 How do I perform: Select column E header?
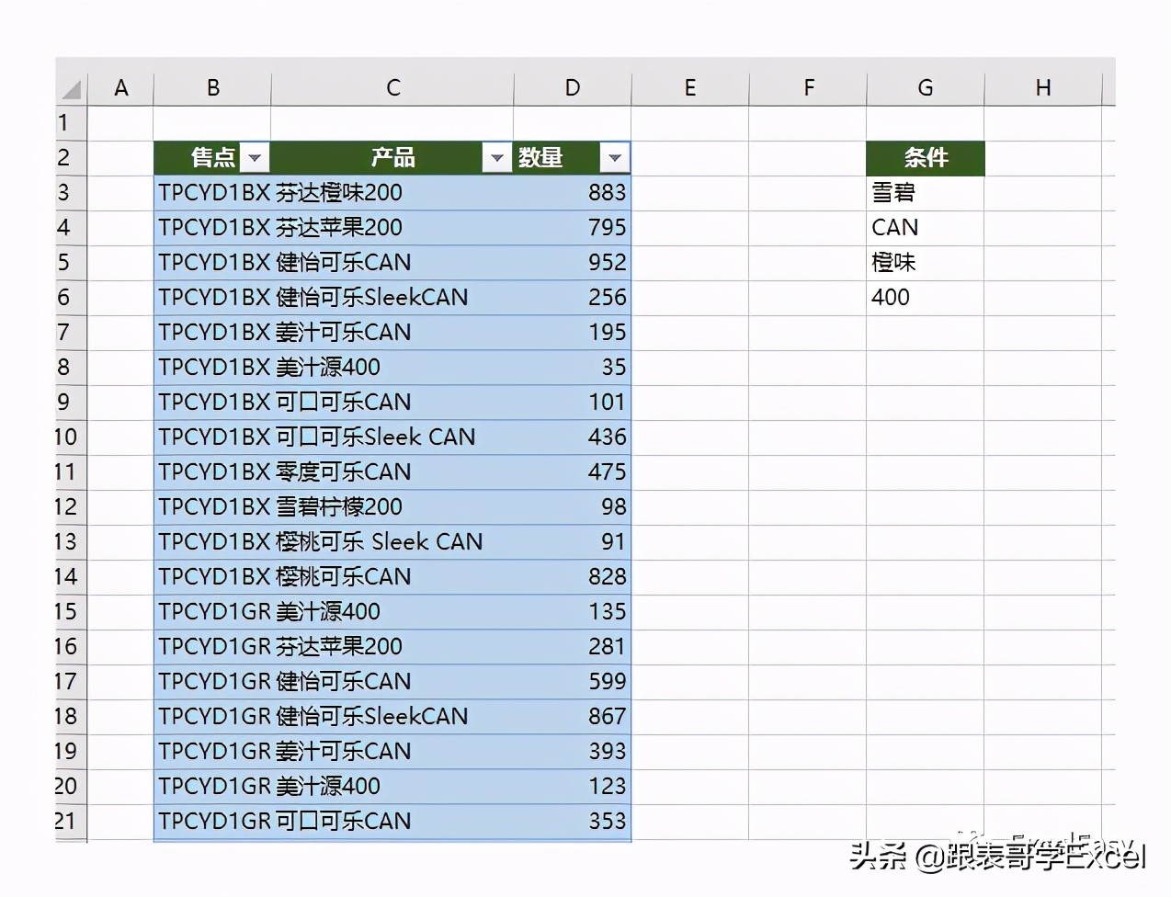690,88
